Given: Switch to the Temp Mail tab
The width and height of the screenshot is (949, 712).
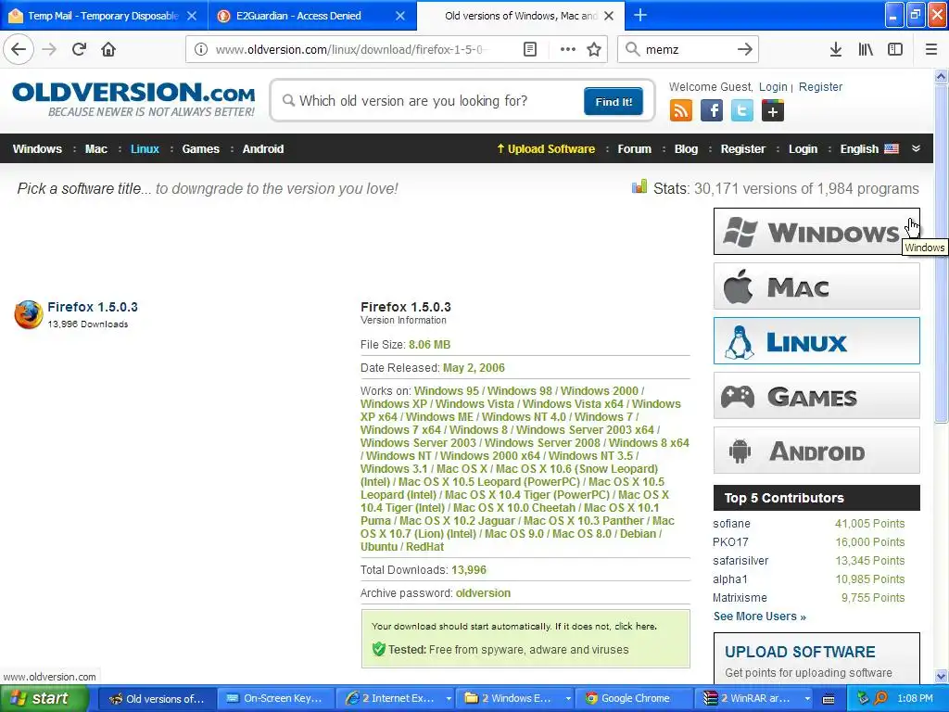Looking at the screenshot, I should click(x=103, y=16).
